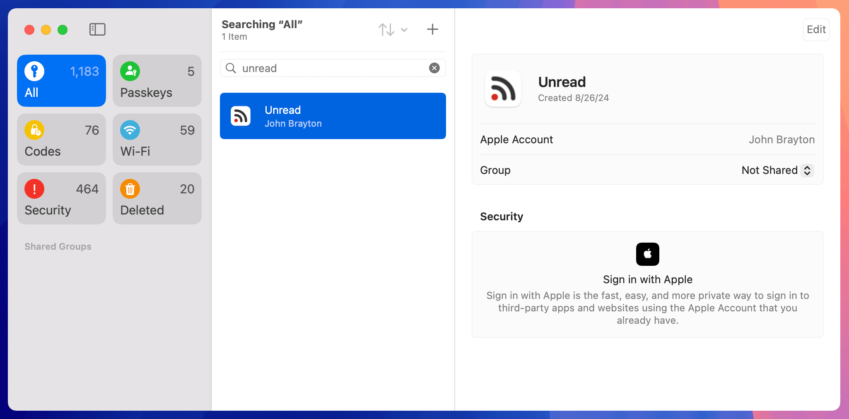Screen dimensions: 849x419
Task: Click the Apple Account label
Action: pyautogui.click(x=516, y=140)
